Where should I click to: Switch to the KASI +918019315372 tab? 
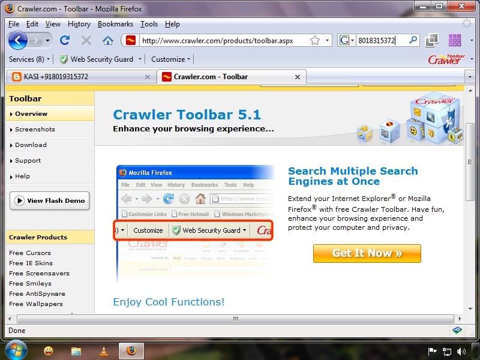(81, 77)
